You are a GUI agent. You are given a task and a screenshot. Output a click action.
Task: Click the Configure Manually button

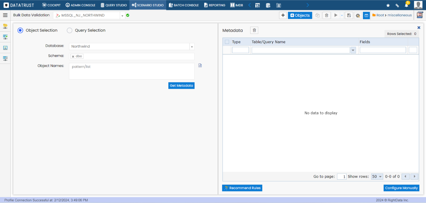[x=401, y=188]
